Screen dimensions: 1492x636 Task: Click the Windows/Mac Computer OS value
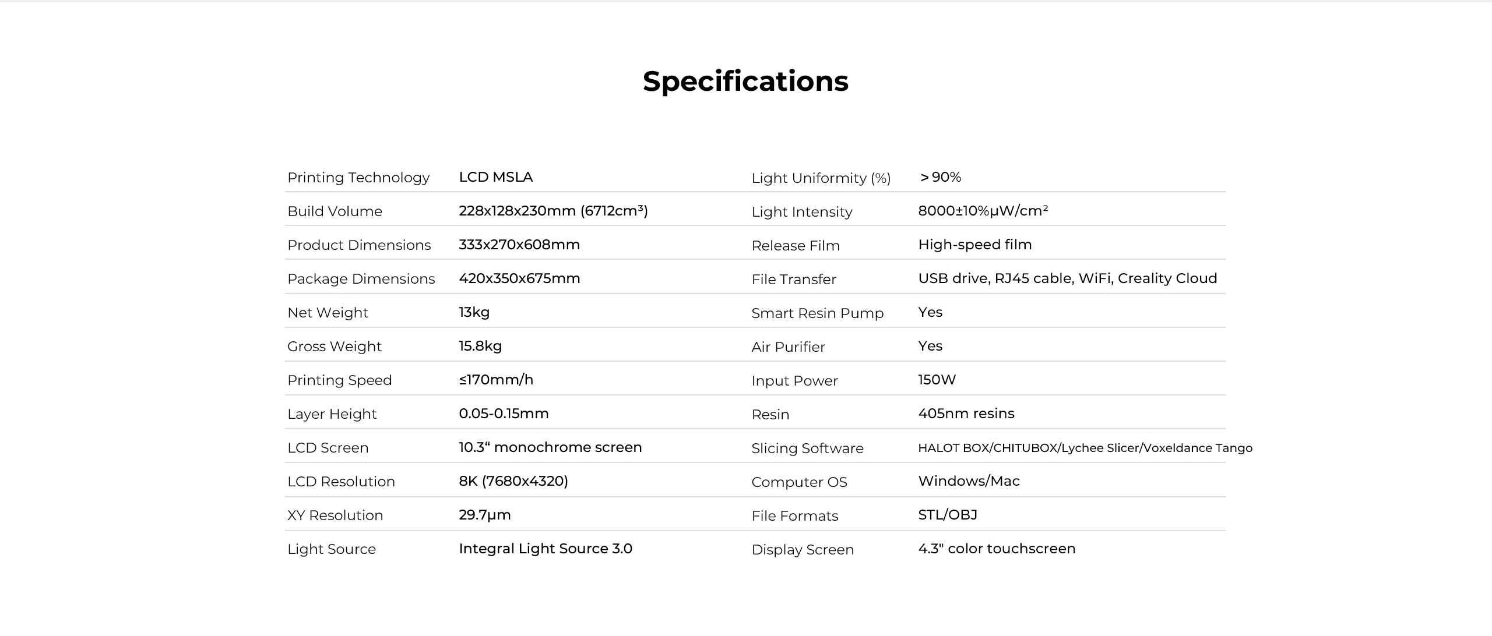[x=969, y=481]
